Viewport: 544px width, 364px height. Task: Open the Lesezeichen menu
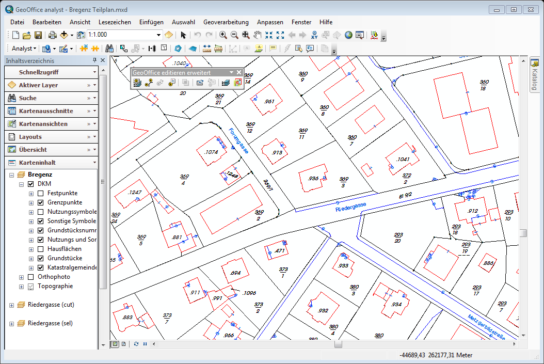click(x=115, y=22)
